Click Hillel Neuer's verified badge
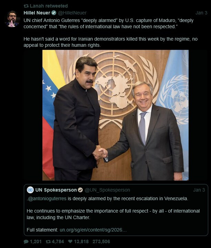The width and height of the screenshot is (211, 248). point(54,13)
